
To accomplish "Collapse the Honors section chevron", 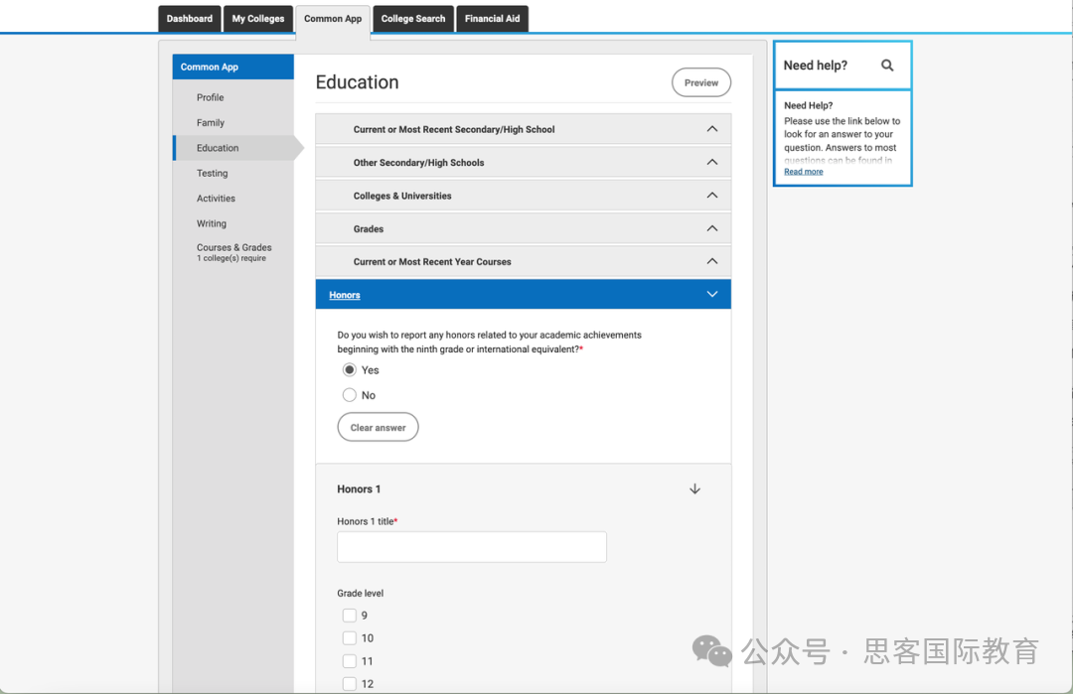I will point(711,294).
